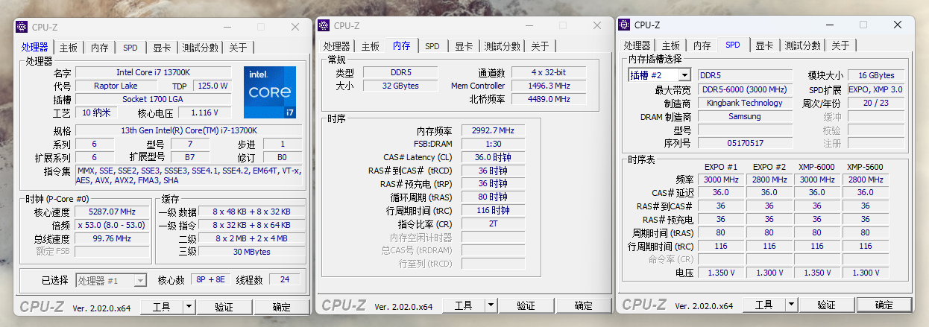Open 工具 dropdown arrow in left window
The height and width of the screenshot is (327, 929).
pos(189,307)
